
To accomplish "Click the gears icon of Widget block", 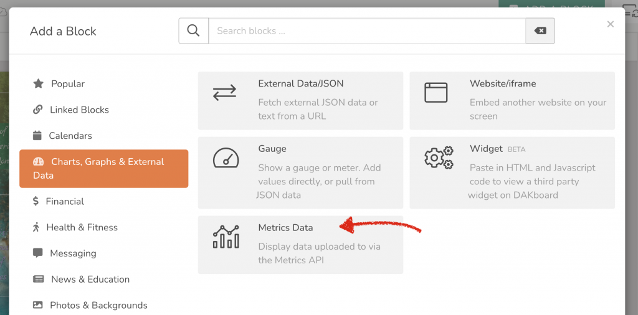I will pos(439,157).
